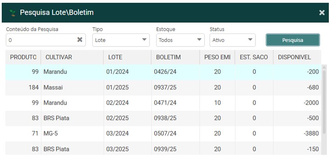
Task: Select boletim 0471/24 cell
Action: [165, 103]
